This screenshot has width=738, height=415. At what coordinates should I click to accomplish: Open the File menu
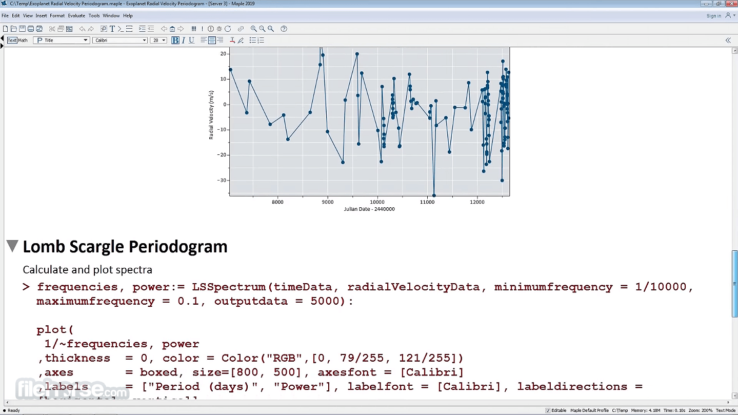tap(5, 16)
